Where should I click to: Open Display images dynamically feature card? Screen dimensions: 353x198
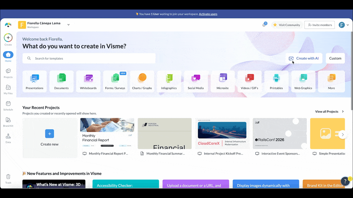click(x=266, y=184)
